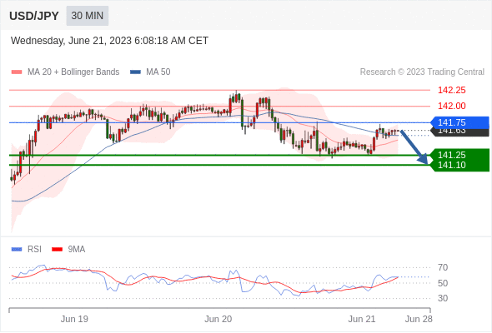Click the Jun 20 date axis label
Image resolution: width=492 pixels, height=333 pixels.
click(218, 319)
